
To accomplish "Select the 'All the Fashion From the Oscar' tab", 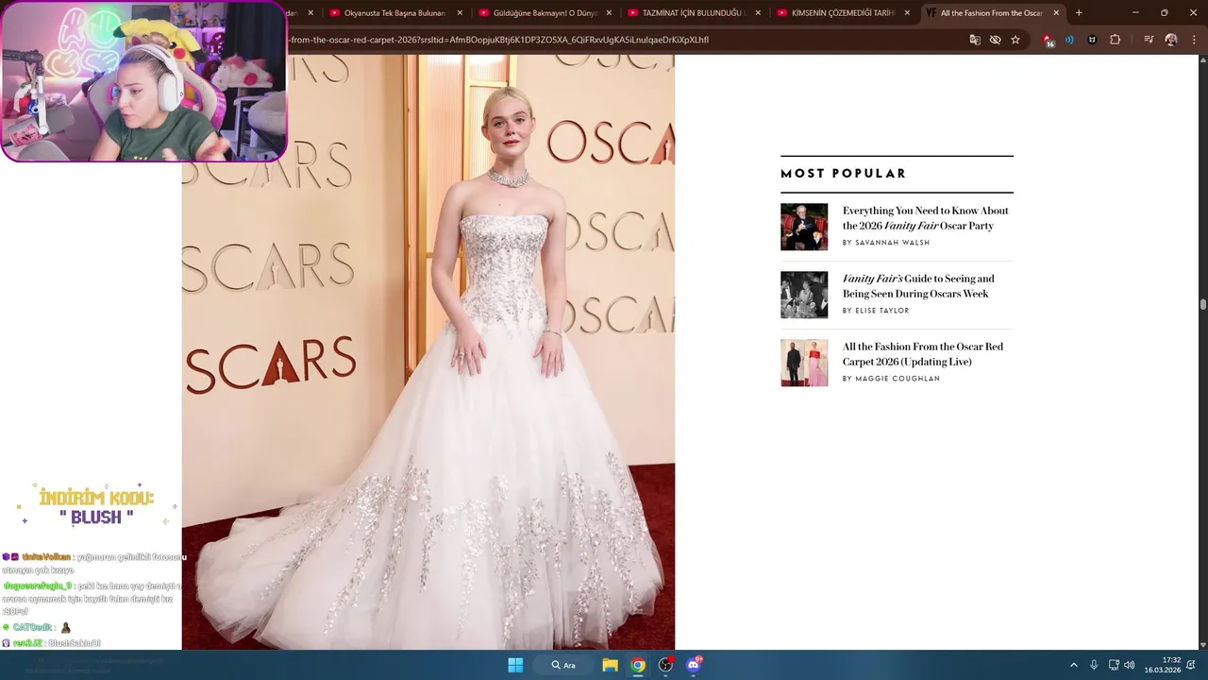I will point(993,13).
